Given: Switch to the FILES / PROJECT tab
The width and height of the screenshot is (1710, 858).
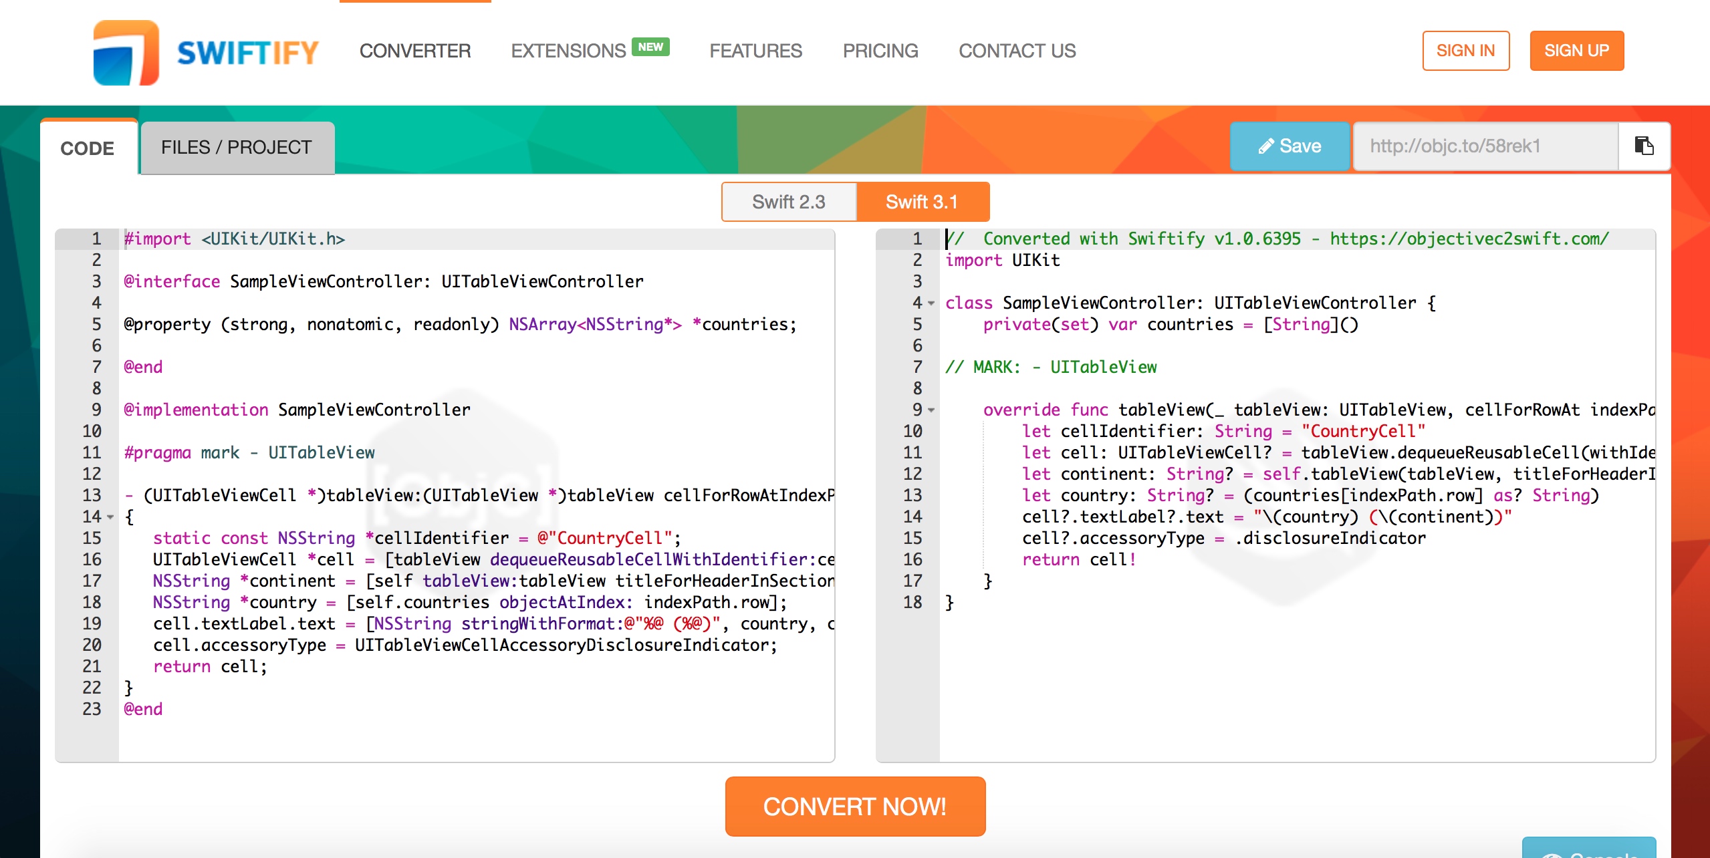Looking at the screenshot, I should [237, 148].
